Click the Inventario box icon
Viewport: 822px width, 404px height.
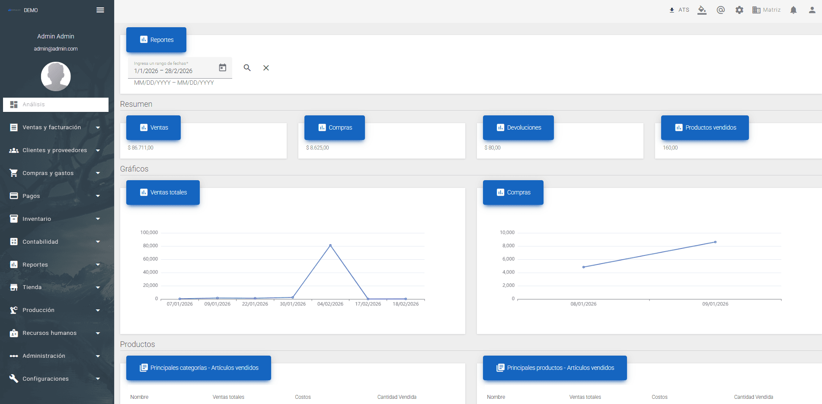coord(14,219)
